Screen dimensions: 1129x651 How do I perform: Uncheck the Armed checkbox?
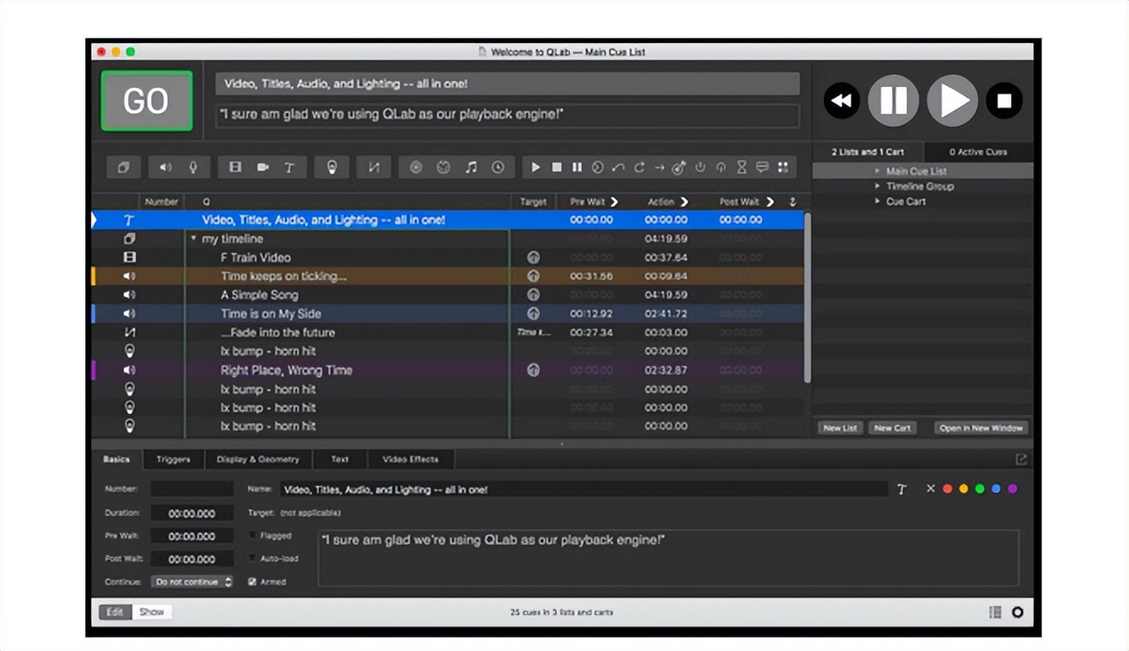pos(253,582)
